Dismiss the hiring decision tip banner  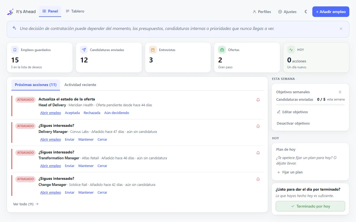(341, 29)
